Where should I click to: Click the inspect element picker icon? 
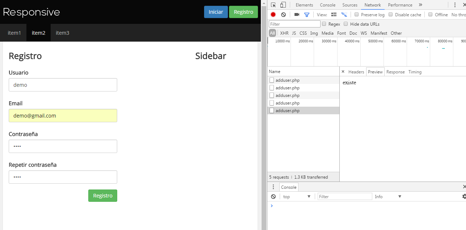(274, 5)
